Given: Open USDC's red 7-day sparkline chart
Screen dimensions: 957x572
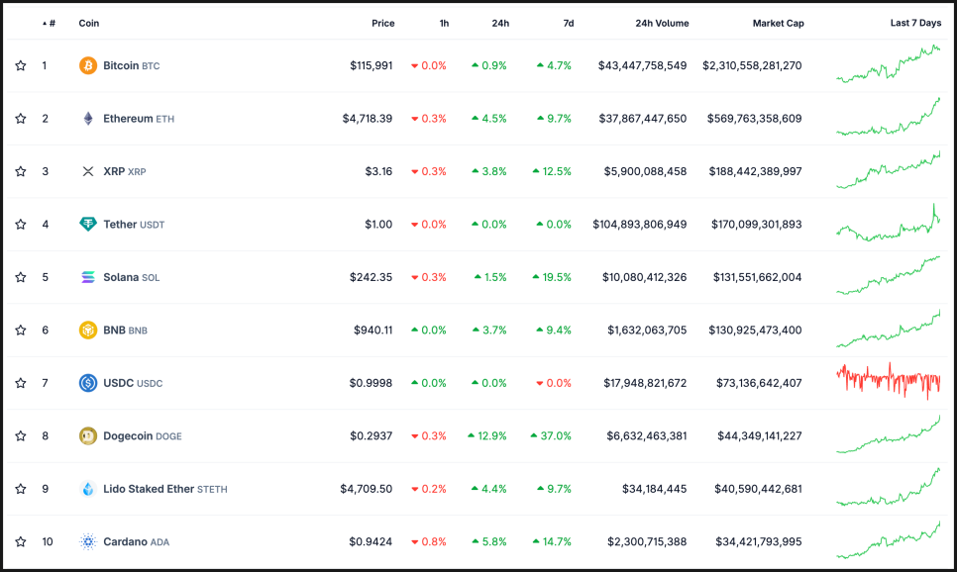Looking at the screenshot, I should [x=888, y=381].
